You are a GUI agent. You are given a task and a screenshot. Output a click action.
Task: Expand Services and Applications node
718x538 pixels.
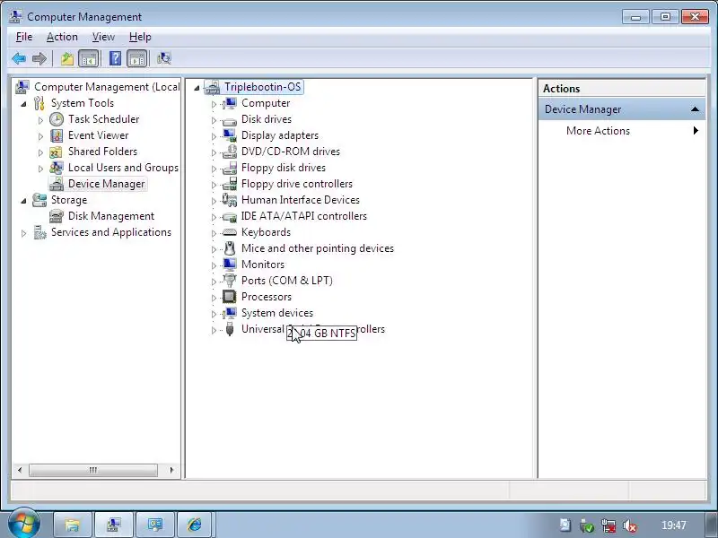pos(24,233)
